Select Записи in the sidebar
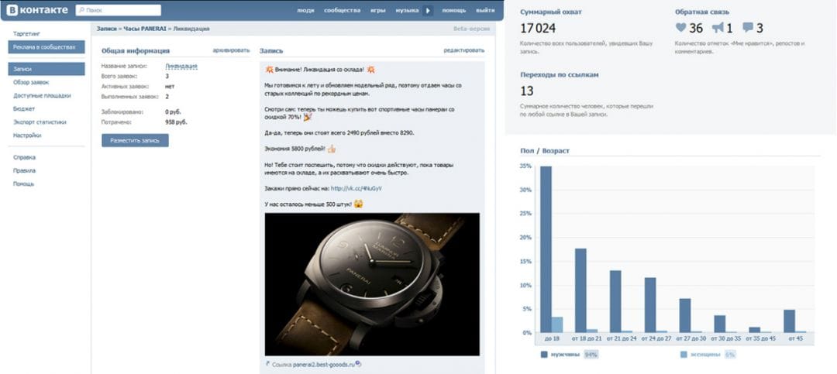The width and height of the screenshot is (837, 374). point(46,69)
